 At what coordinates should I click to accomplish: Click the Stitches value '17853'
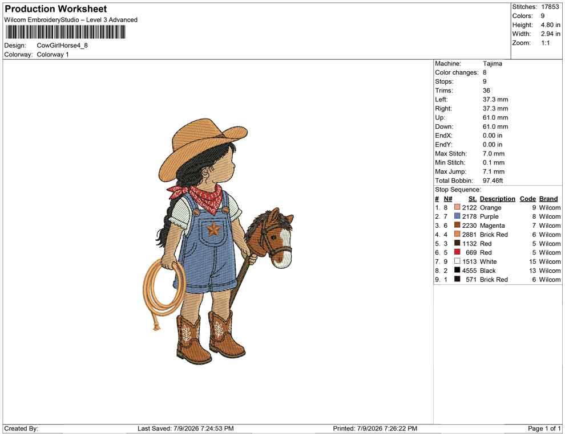click(550, 7)
